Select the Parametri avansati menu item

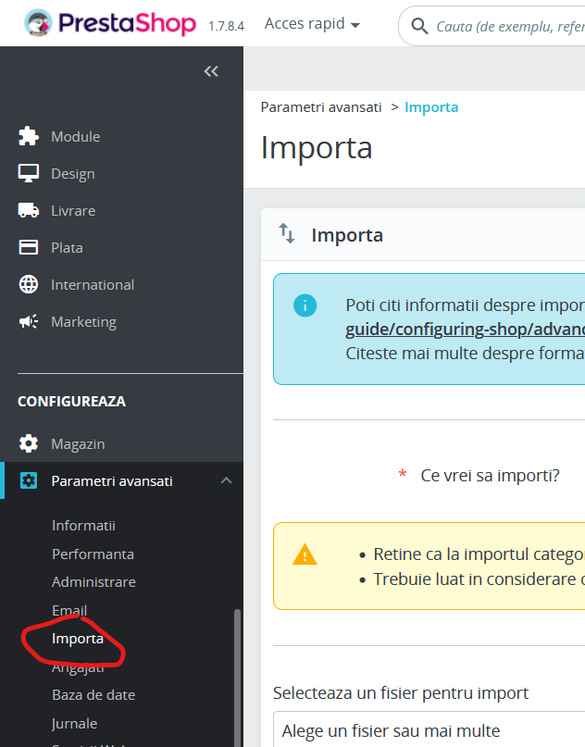(x=112, y=481)
